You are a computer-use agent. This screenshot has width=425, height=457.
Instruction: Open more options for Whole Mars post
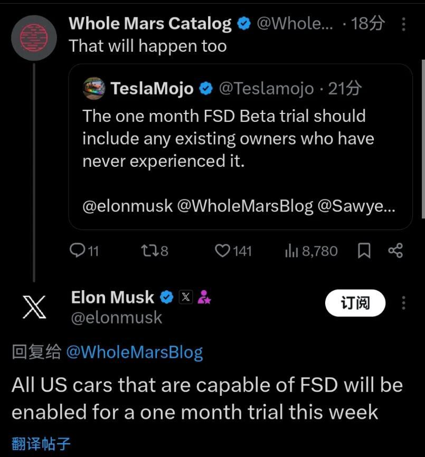[x=404, y=24]
